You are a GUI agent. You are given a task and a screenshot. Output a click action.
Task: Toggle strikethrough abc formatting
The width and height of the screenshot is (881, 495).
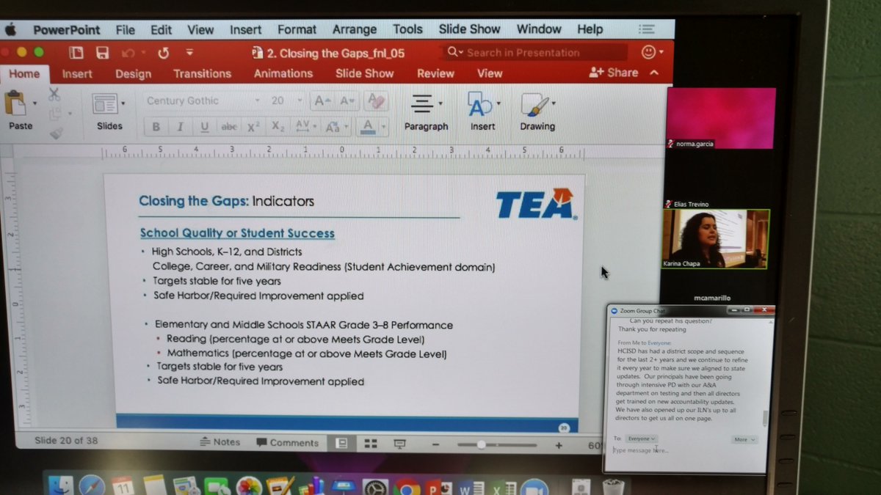[229, 127]
